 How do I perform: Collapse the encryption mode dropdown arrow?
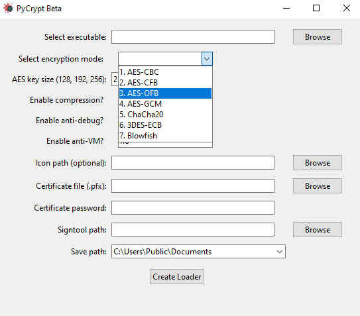pos(207,59)
